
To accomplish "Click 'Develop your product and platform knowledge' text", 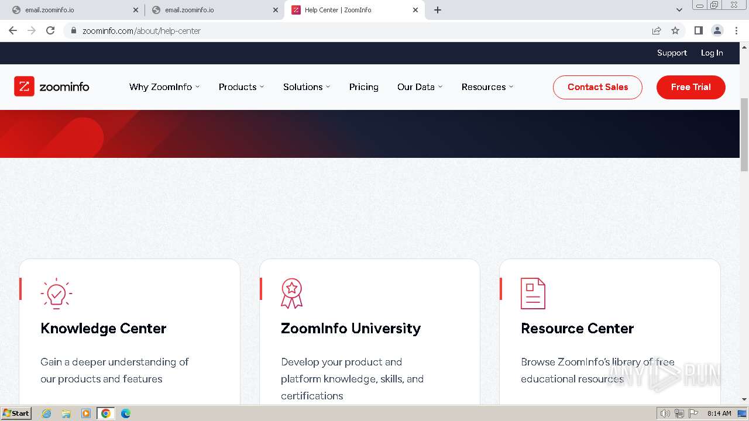I will (x=352, y=378).
